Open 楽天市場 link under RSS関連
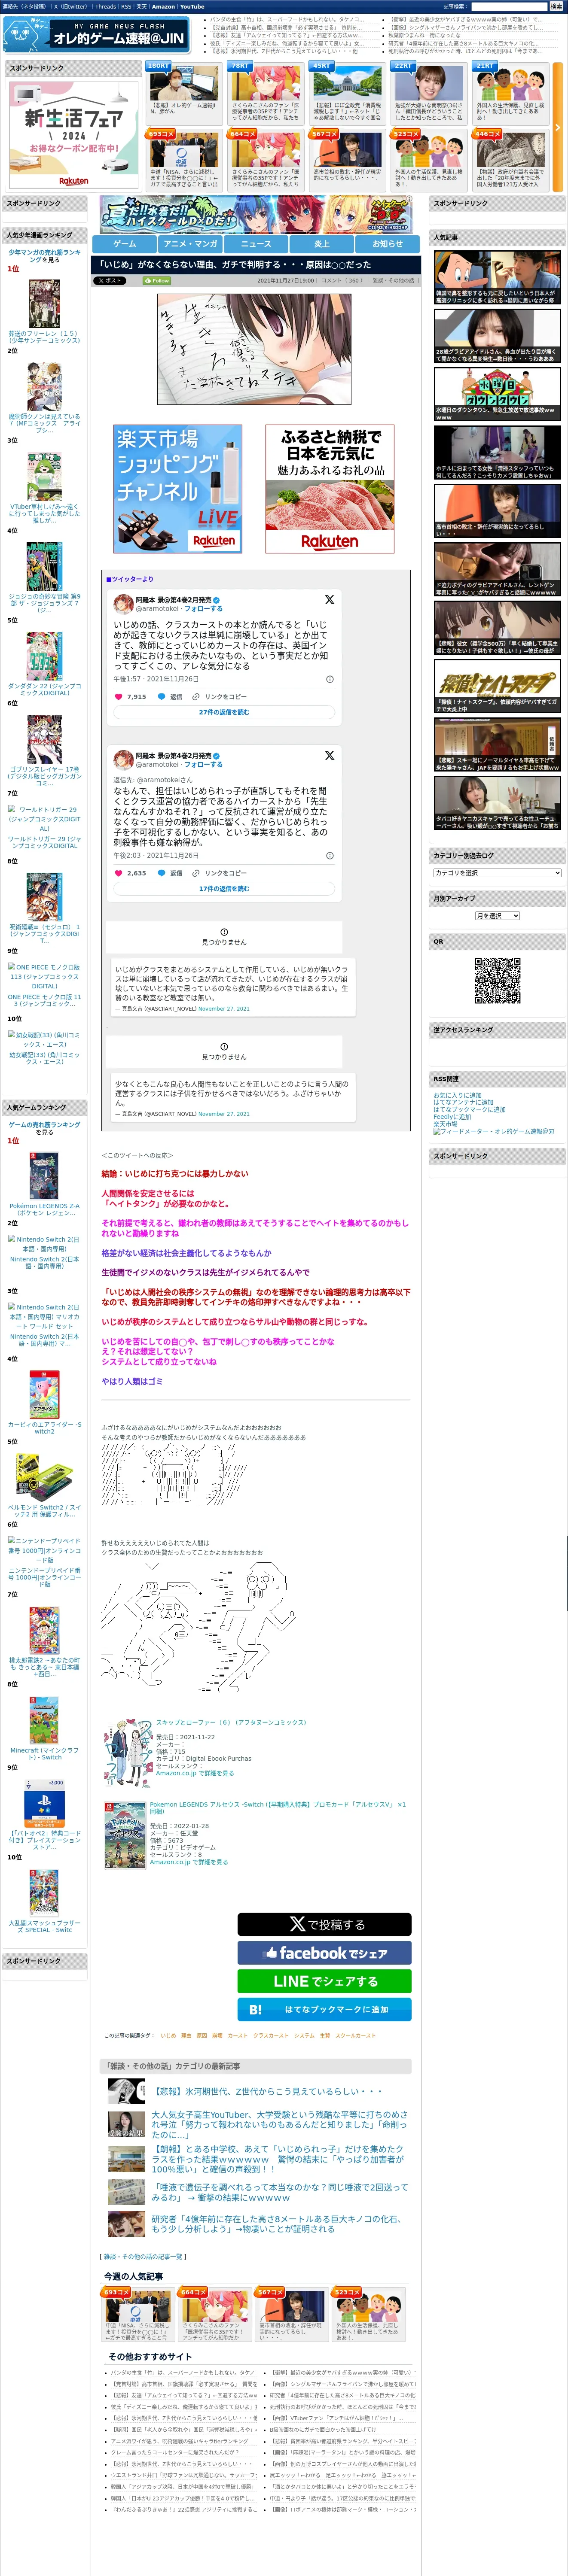568x2576 pixels. pyautogui.click(x=445, y=1123)
